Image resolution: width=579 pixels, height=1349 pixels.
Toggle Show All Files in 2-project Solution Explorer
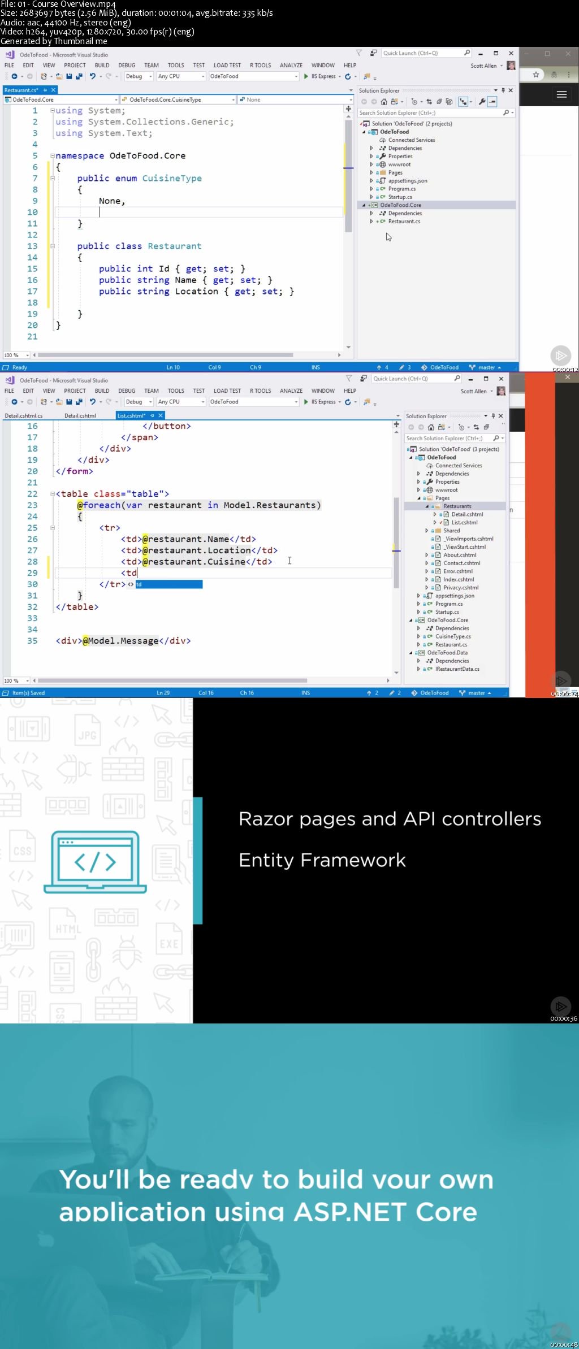[449, 102]
